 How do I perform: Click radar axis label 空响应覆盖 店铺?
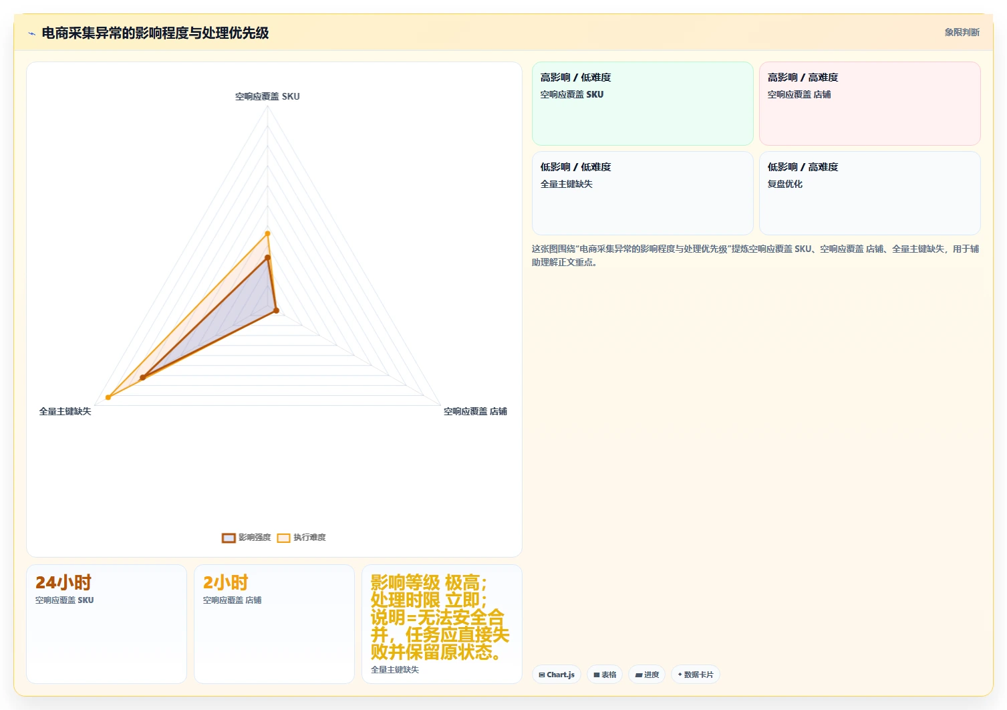pos(475,411)
